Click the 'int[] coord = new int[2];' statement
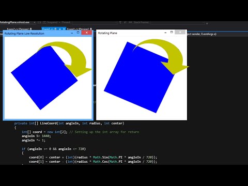 pos(44,132)
